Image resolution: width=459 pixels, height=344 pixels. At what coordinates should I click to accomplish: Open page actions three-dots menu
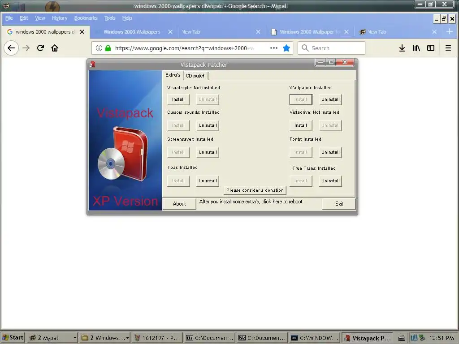point(274,48)
